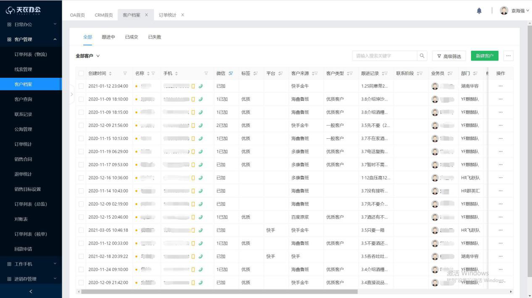This screenshot has height=298, width=532.
Task: Collapse the left sidebar with arrow
Action: coord(31,291)
